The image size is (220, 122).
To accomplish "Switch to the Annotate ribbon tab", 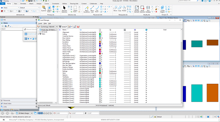I will (23, 3).
